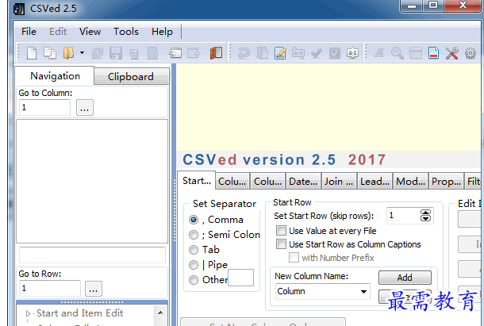Click the save floppy disk icon

point(116,53)
